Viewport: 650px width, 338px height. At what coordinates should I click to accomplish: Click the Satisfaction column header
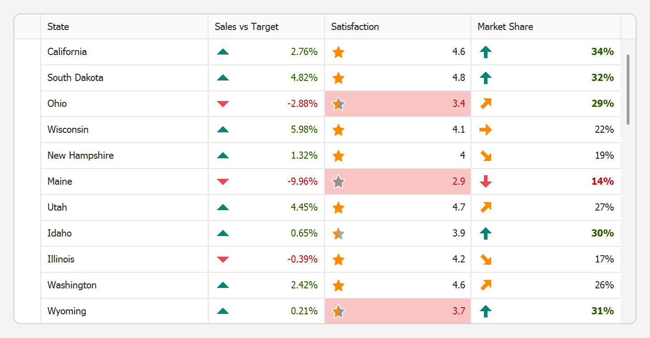397,27
